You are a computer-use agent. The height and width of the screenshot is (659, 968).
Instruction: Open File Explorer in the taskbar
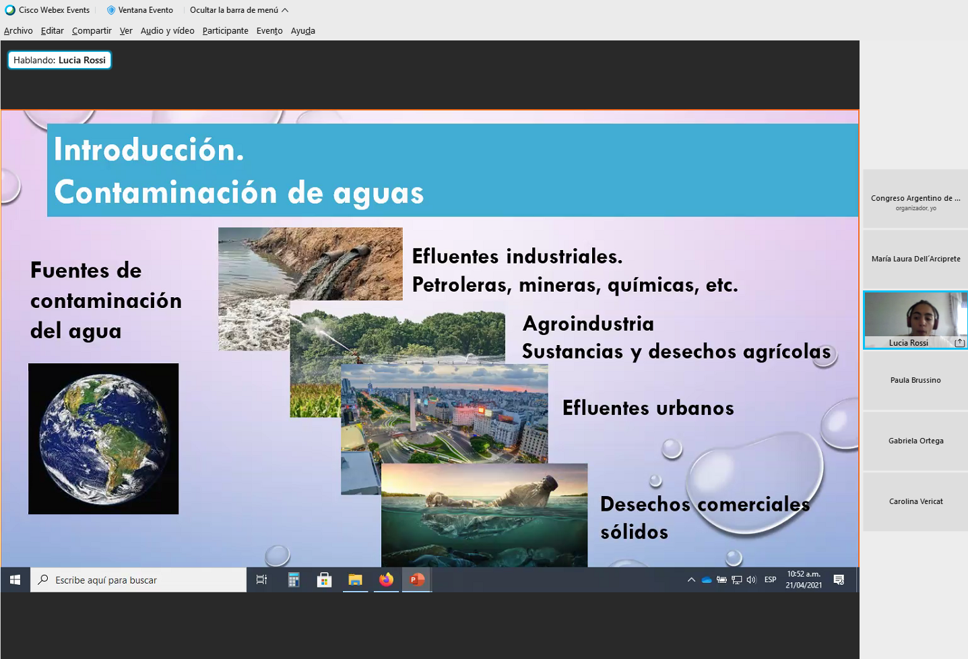[355, 579]
